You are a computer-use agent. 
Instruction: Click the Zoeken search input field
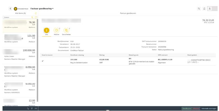17,17
